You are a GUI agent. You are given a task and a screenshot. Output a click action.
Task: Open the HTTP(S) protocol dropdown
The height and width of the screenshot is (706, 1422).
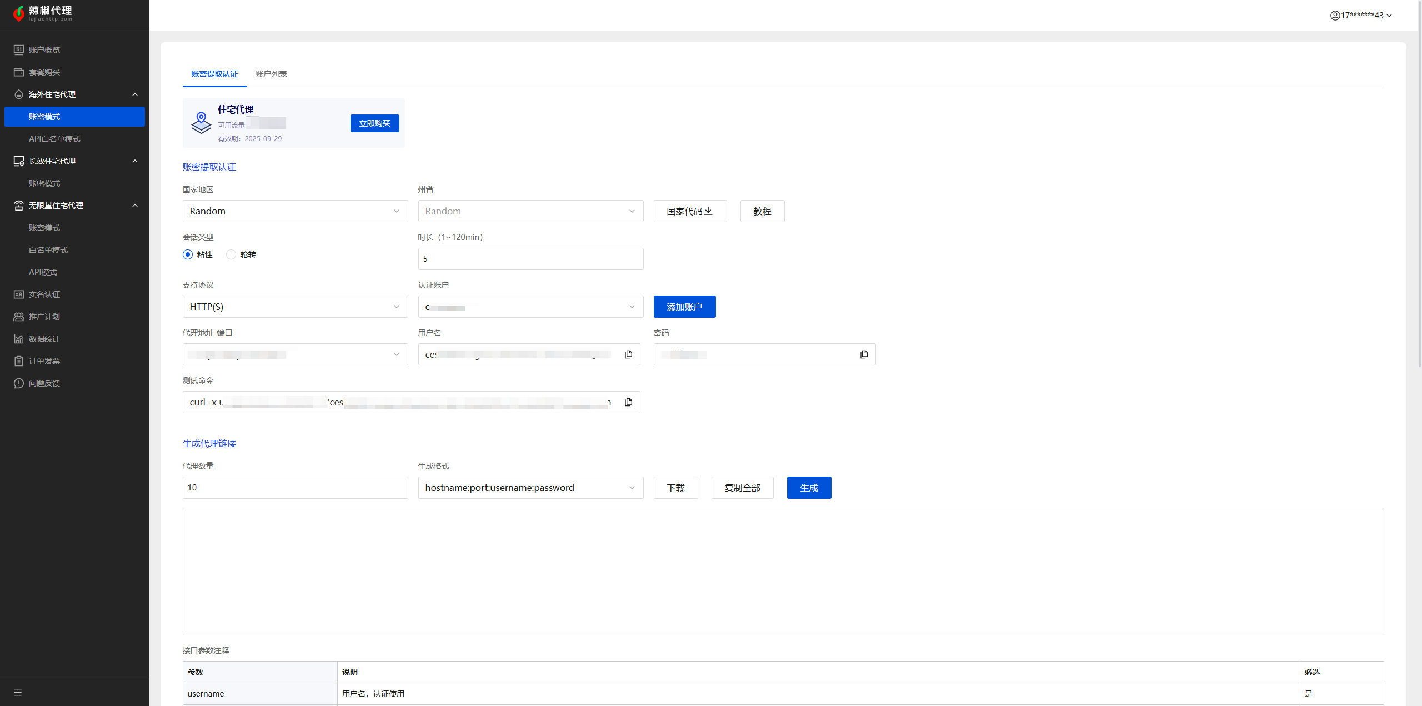[295, 307]
